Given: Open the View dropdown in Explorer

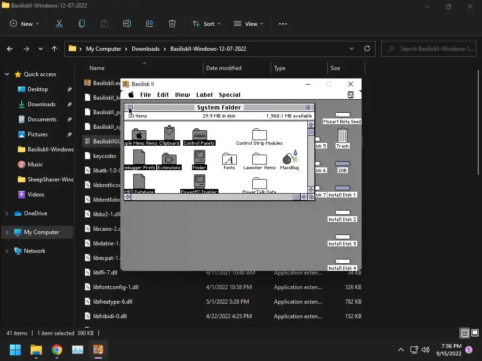Looking at the screenshot, I should [249, 24].
